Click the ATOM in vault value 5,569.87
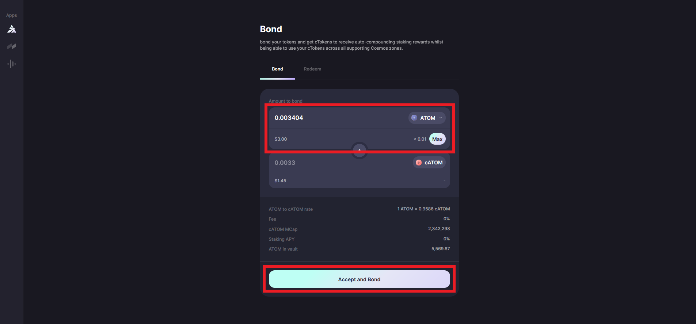The width and height of the screenshot is (696, 324). pyautogui.click(x=441, y=249)
